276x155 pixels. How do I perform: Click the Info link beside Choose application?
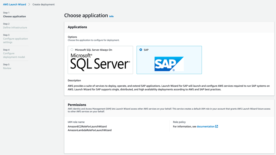point(111,17)
